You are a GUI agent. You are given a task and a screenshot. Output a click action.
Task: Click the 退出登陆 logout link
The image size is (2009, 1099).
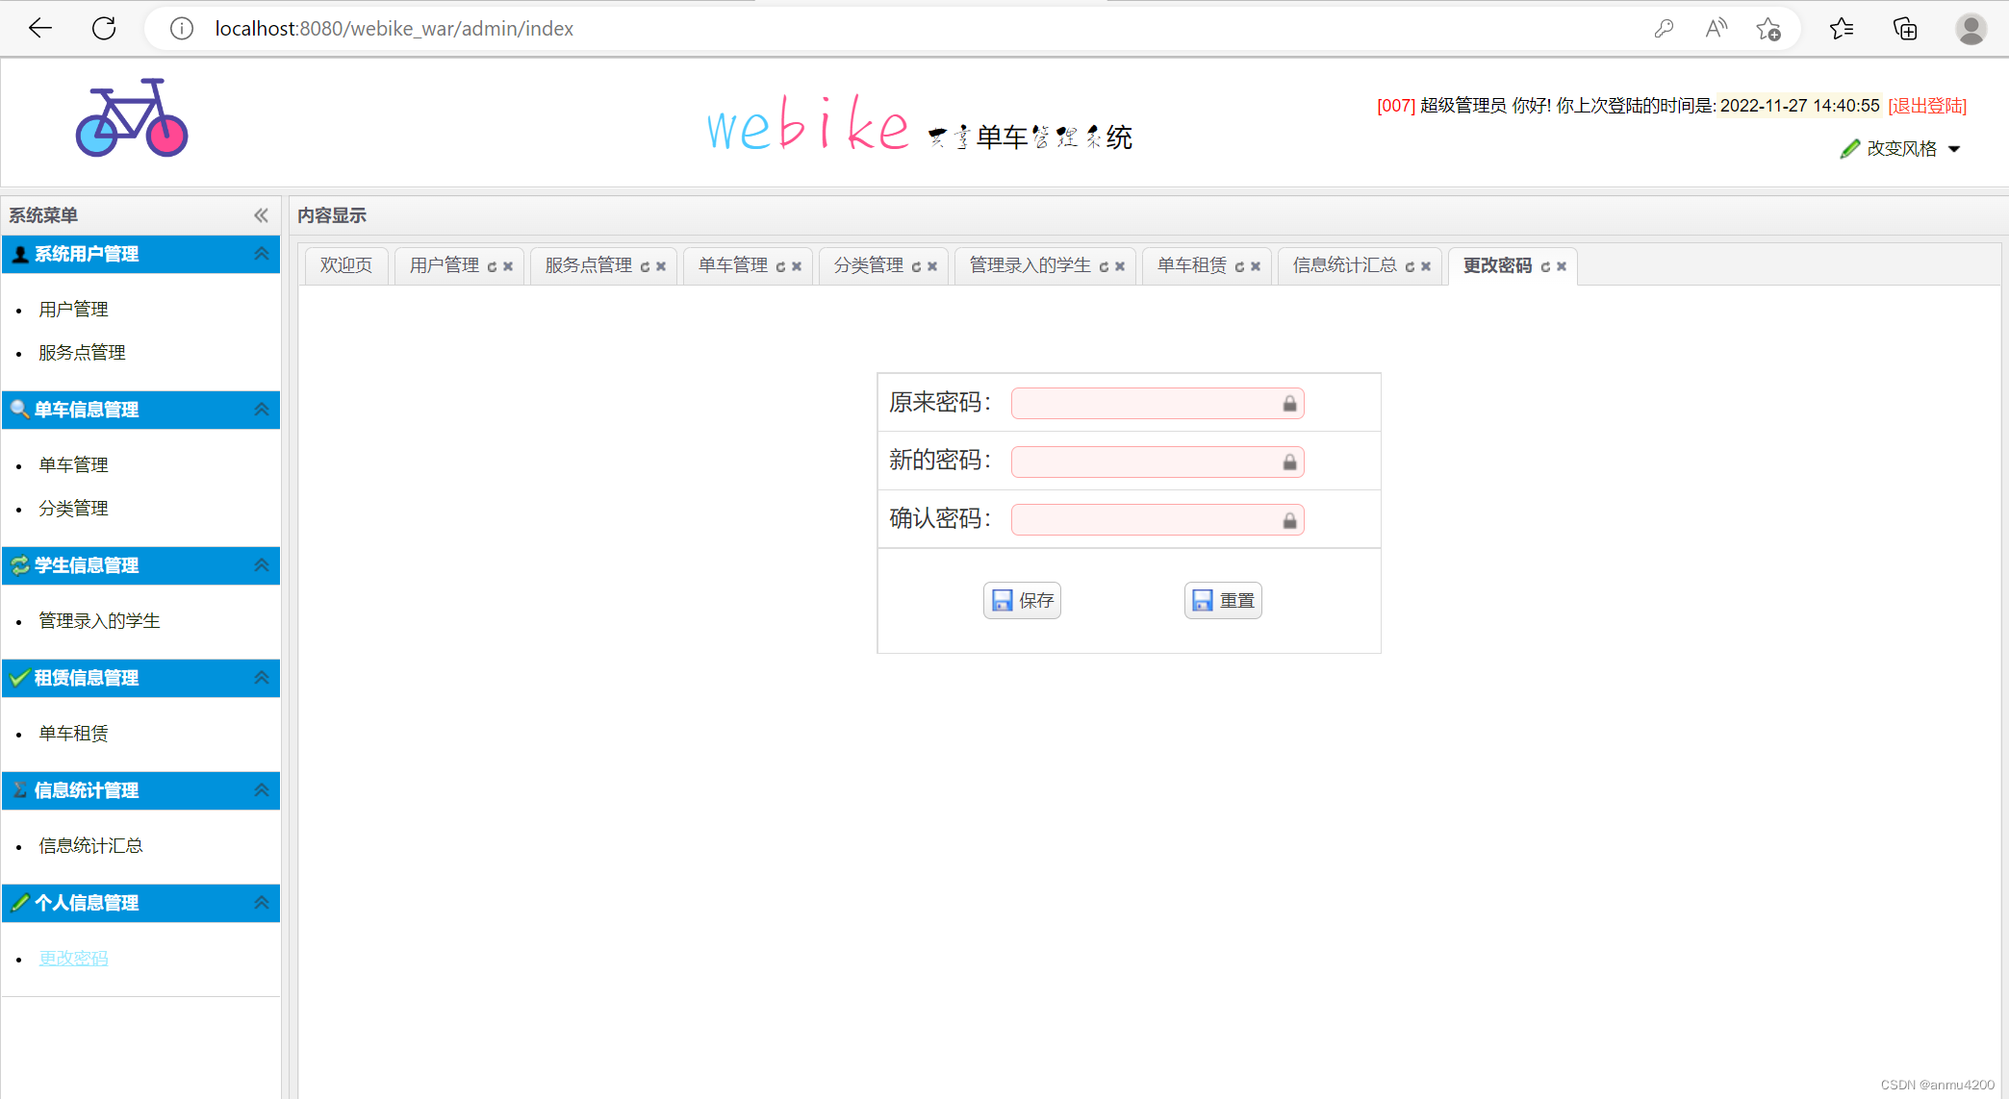coord(1926,106)
